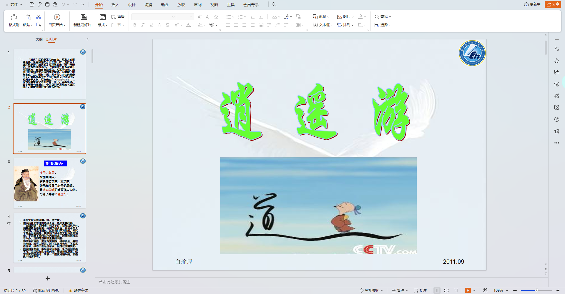
Task: Click the font color A swatch
Action: [188, 25]
